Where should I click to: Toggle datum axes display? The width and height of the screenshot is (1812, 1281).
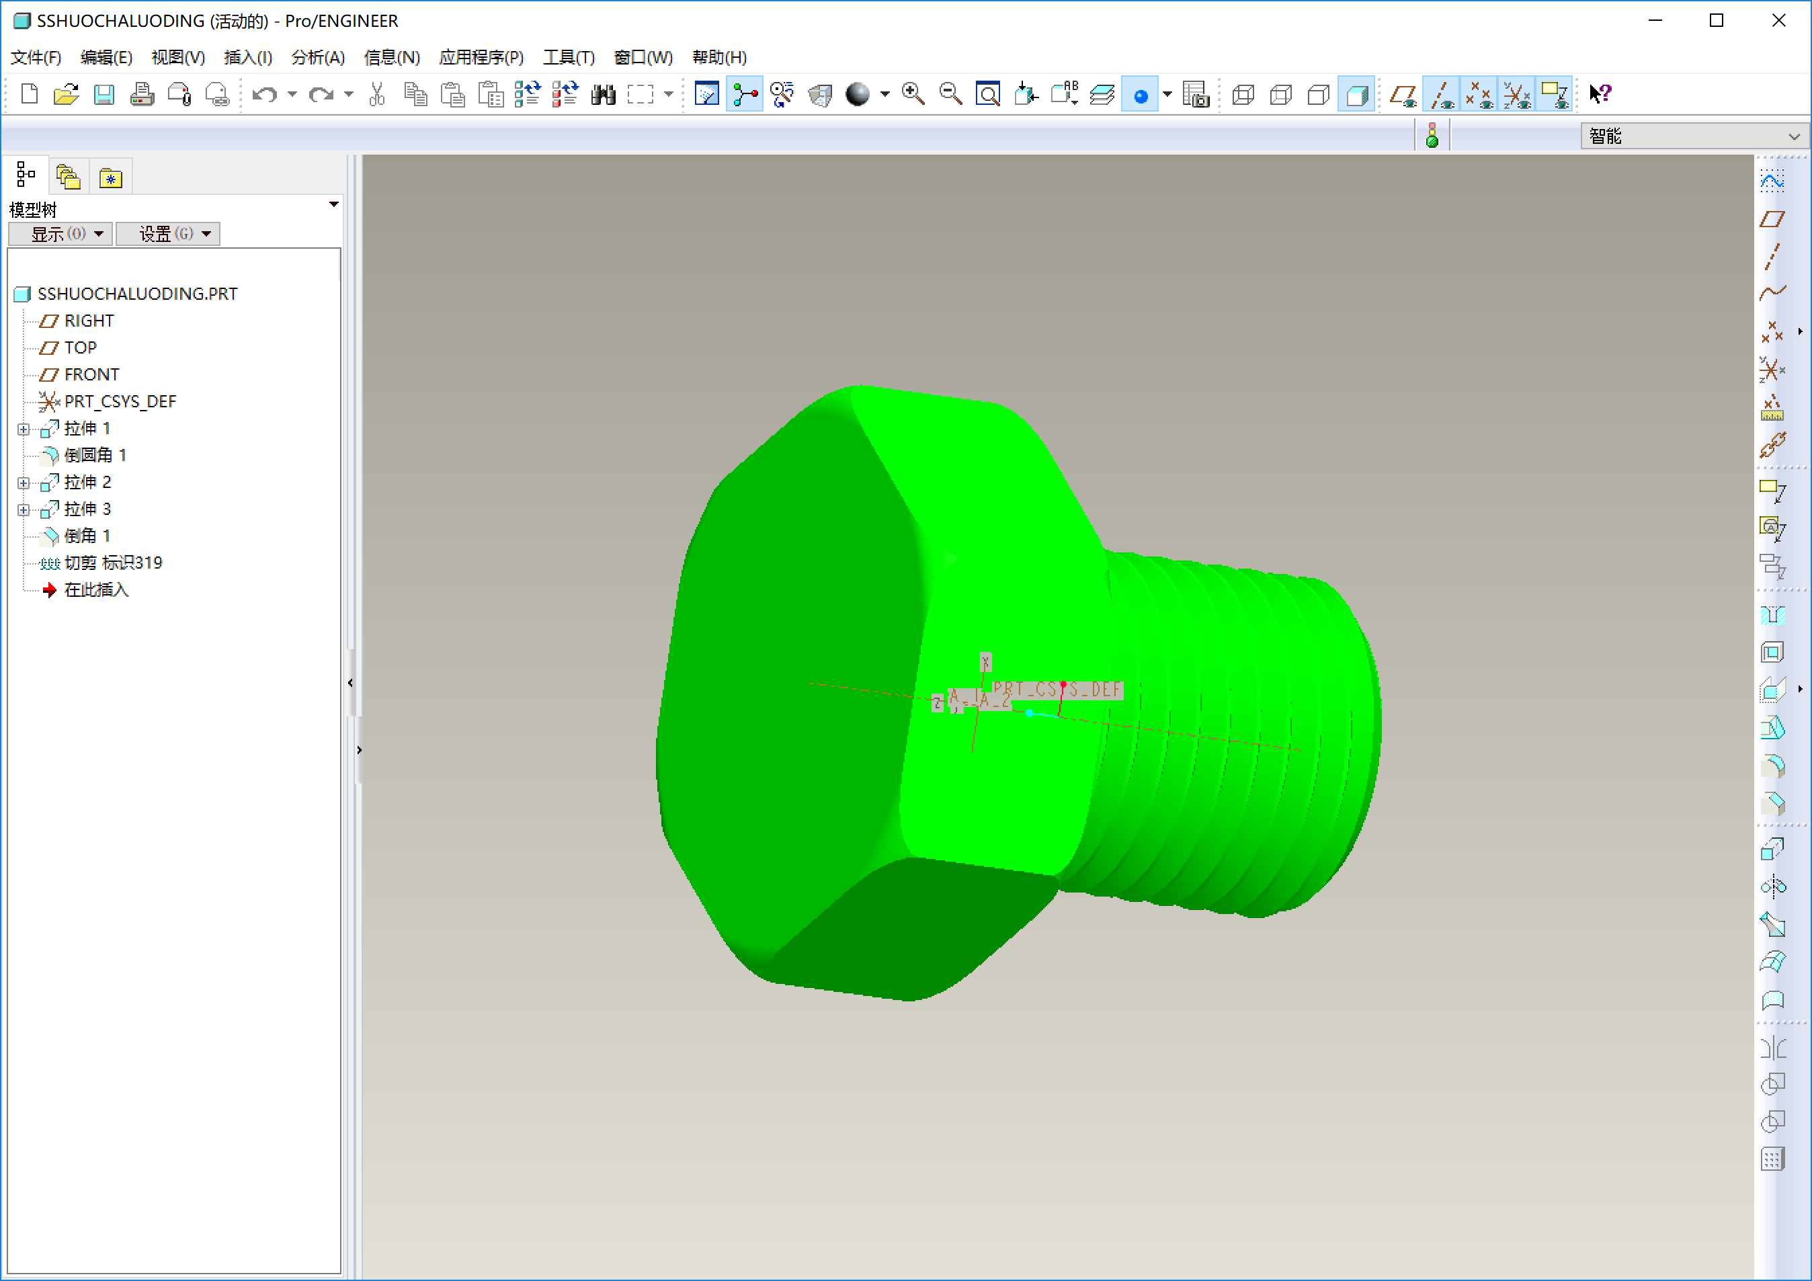1442,95
